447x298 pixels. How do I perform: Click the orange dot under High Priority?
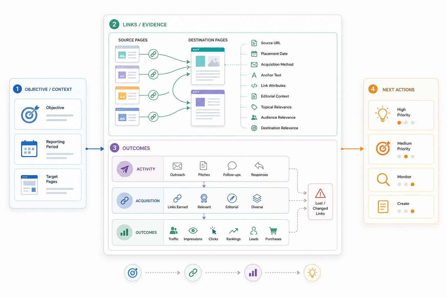[x=399, y=123]
